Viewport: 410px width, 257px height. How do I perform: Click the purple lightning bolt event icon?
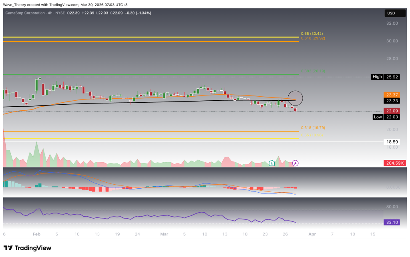coord(295,163)
